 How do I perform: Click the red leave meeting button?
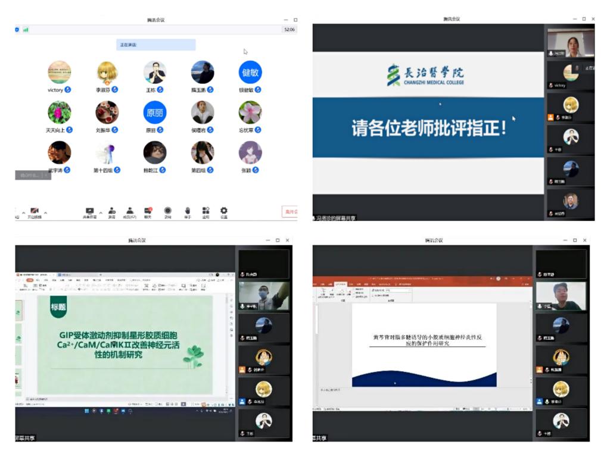tap(290, 212)
